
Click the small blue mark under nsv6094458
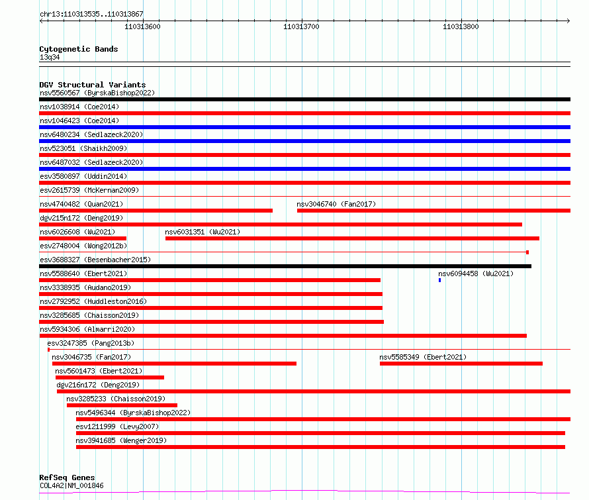click(439, 280)
